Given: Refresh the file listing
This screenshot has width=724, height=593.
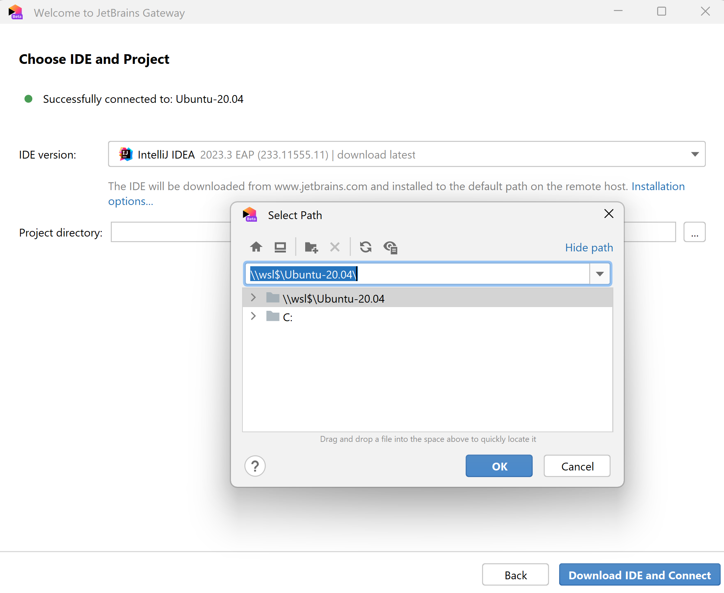Looking at the screenshot, I should (366, 247).
